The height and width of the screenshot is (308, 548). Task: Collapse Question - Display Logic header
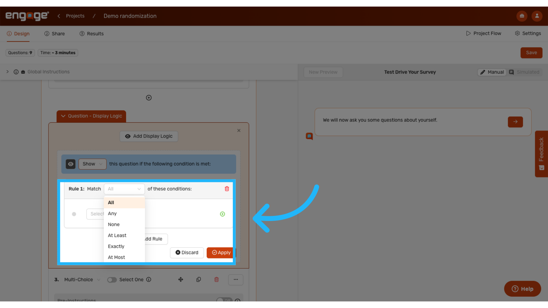91,116
